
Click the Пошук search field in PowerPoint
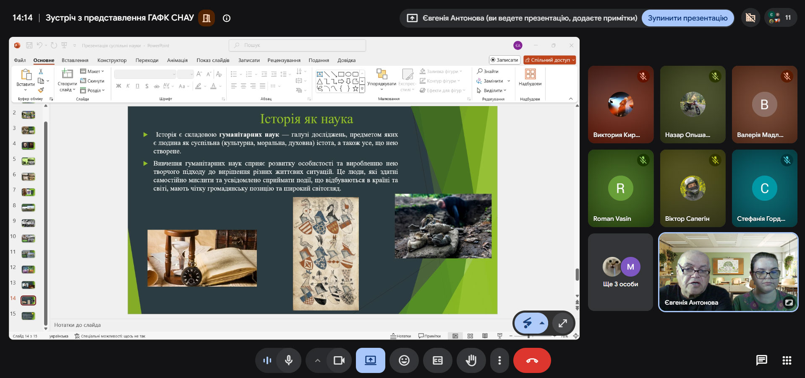297,45
